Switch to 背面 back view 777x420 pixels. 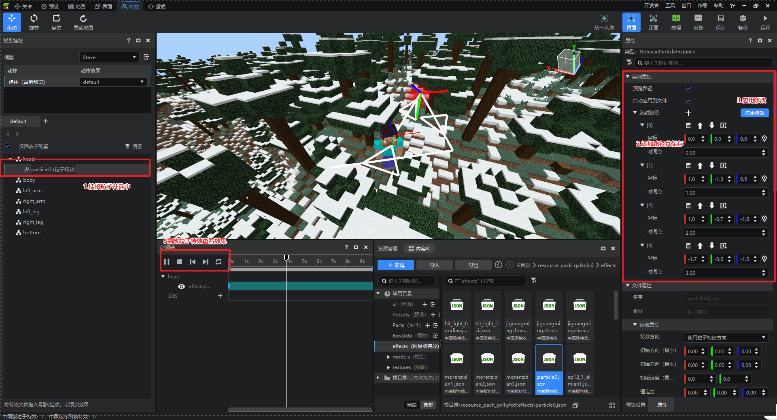point(631,22)
